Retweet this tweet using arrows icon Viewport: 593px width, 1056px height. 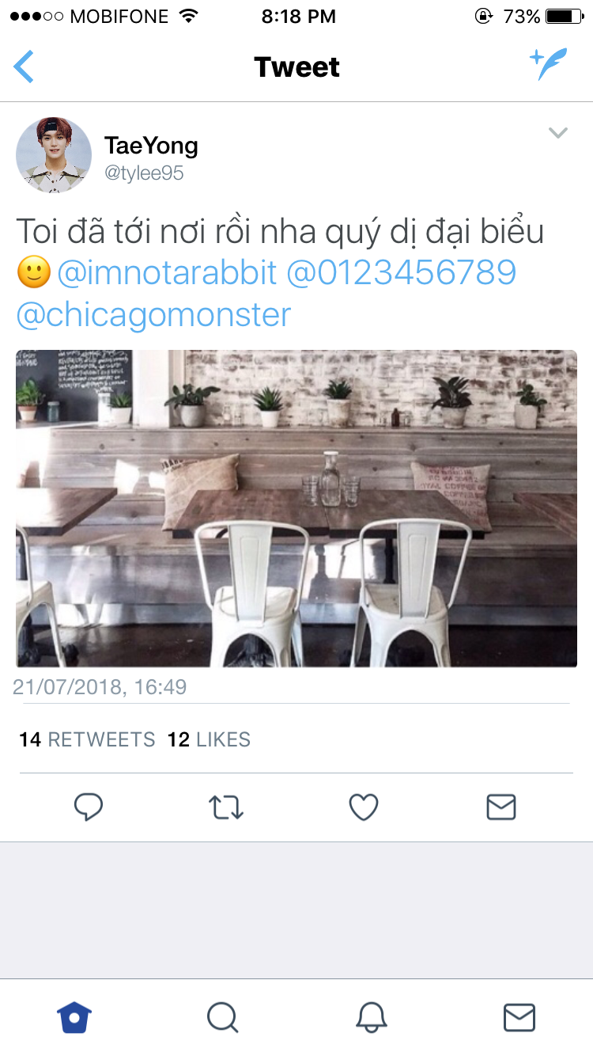click(x=226, y=807)
